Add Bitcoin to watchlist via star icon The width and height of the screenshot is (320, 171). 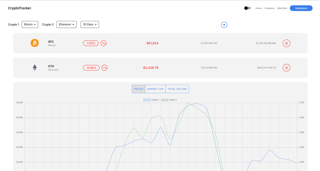pos(286,43)
